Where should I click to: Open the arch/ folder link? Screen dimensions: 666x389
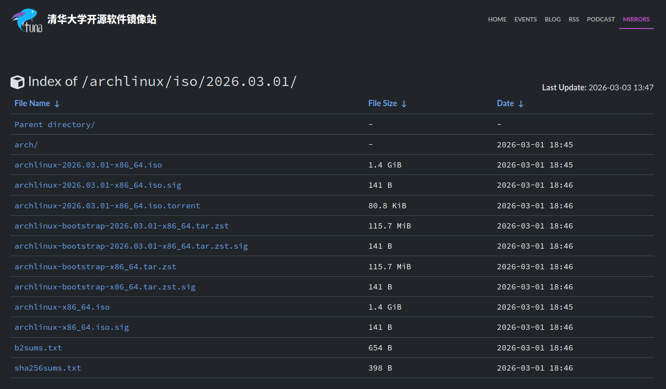[x=26, y=145]
